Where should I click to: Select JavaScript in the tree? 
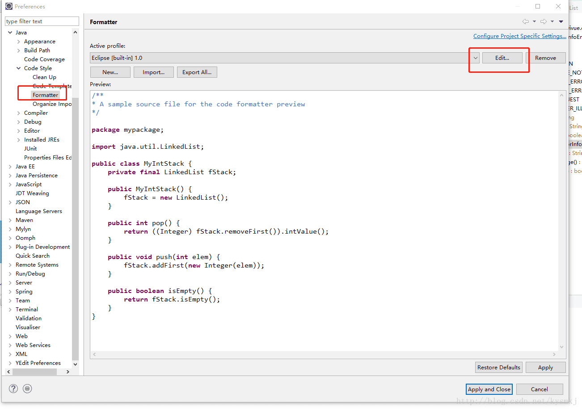29,184
